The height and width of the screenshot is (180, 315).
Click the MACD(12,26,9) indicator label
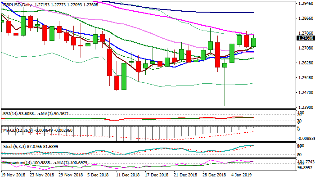click(x=14, y=130)
